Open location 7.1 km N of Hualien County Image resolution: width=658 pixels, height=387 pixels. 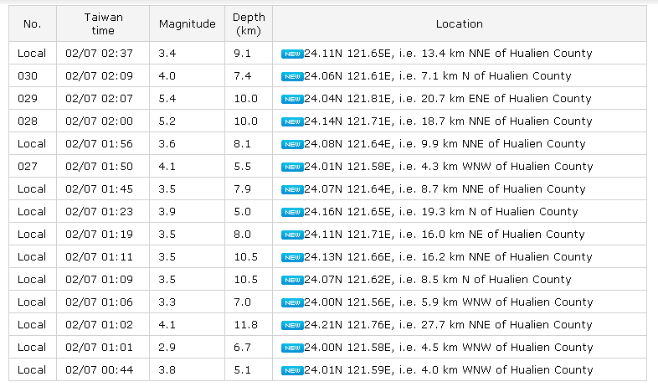437,76
